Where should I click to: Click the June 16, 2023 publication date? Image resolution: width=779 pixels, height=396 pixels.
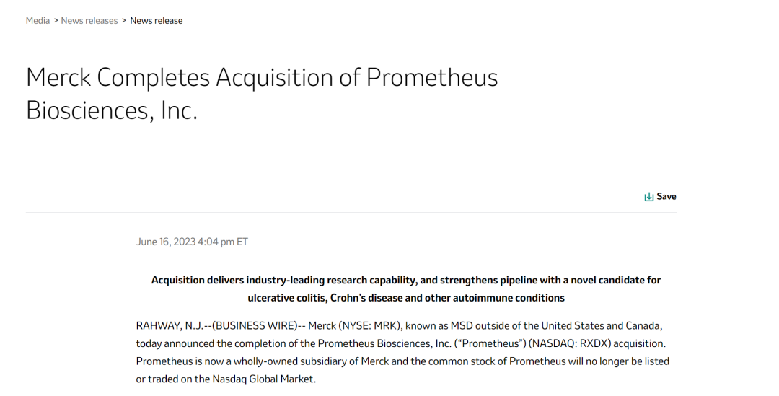(x=192, y=242)
